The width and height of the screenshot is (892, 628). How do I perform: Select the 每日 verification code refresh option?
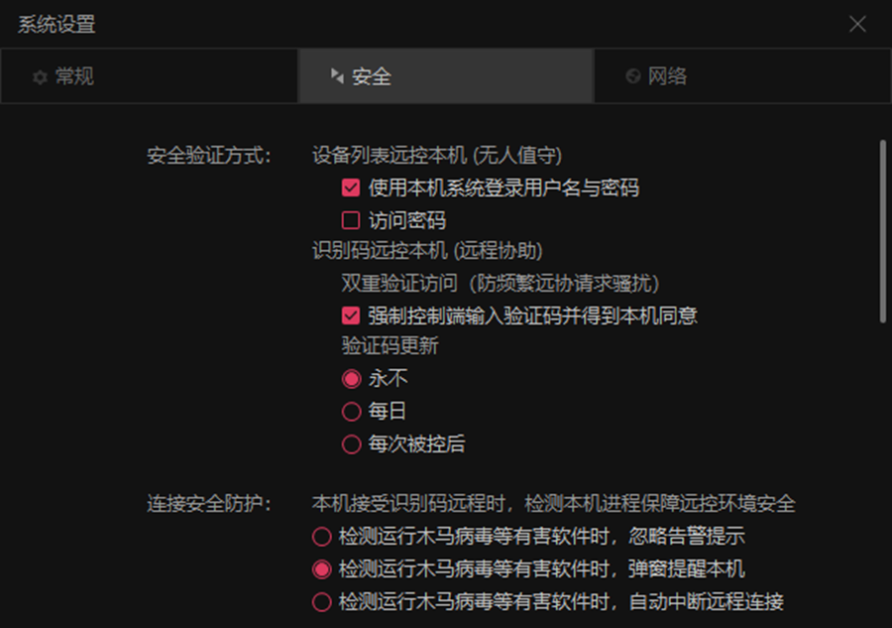352,411
